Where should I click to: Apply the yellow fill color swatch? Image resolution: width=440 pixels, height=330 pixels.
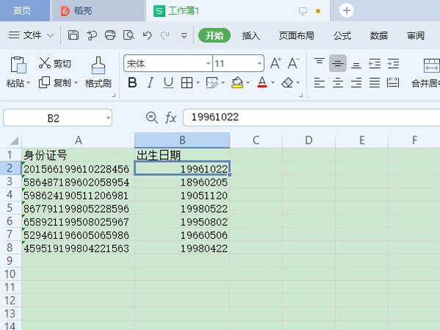pos(236,83)
